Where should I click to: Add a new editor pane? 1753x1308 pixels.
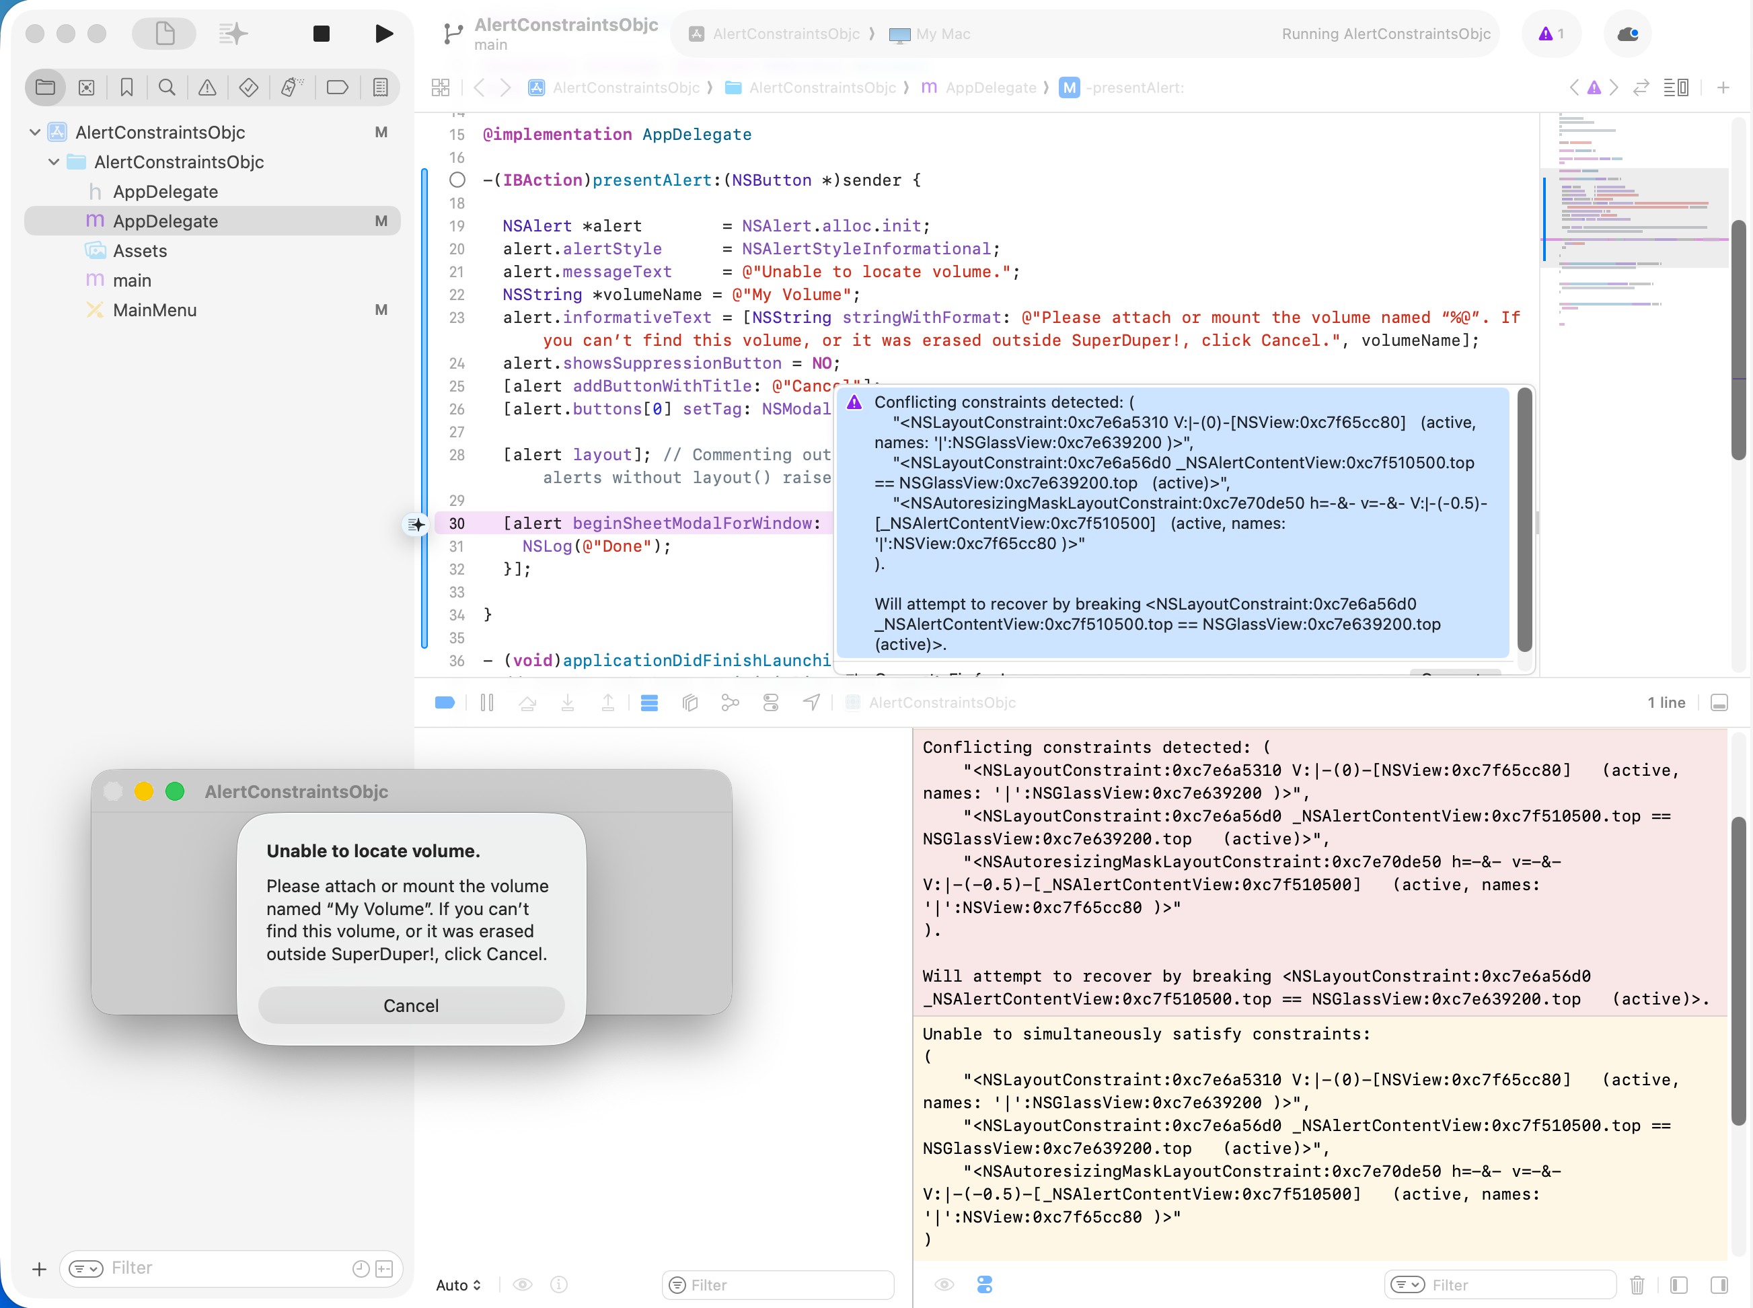[x=1723, y=87]
